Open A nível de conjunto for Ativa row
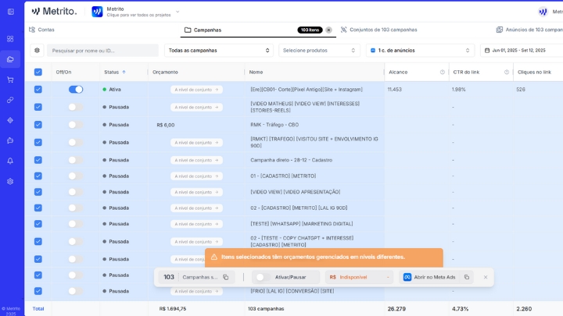Screen dimensions: 563x316 pos(196,90)
